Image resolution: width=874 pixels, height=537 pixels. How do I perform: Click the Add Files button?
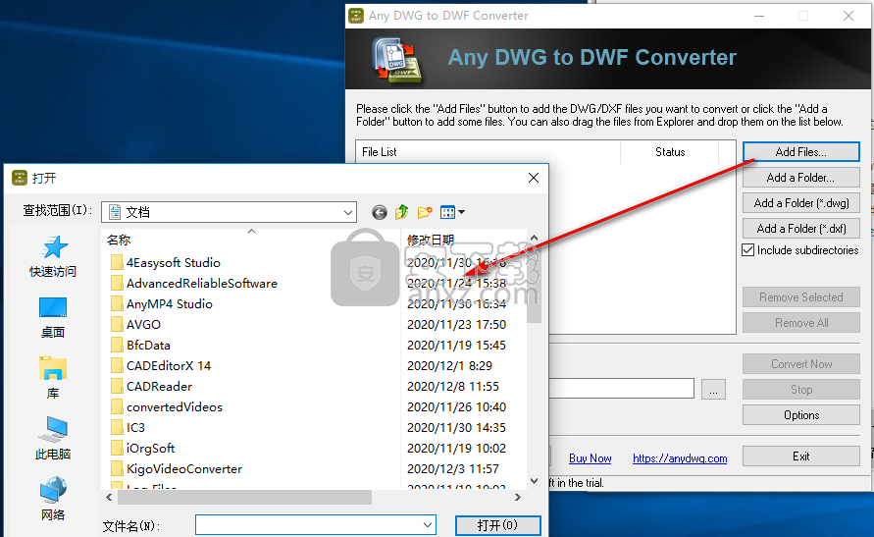click(x=800, y=152)
